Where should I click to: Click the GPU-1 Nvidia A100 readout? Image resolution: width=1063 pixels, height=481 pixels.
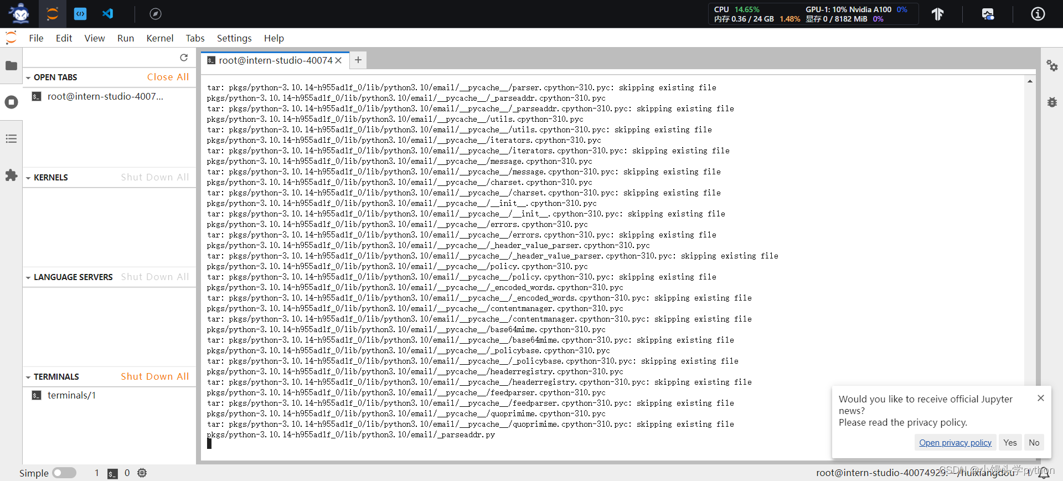click(856, 9)
